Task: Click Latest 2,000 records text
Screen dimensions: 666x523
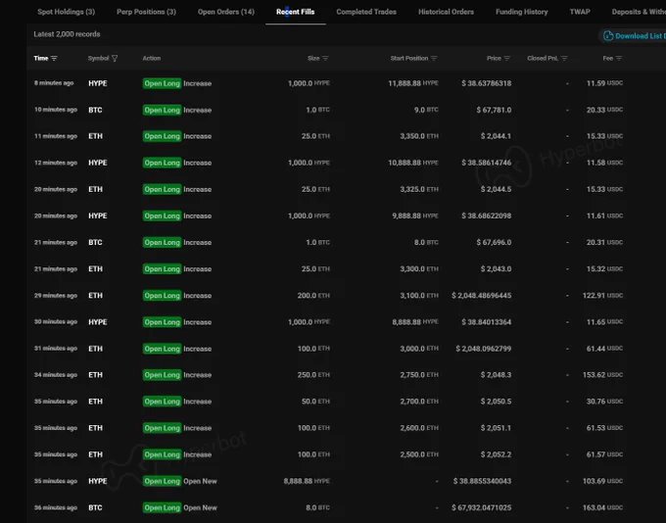Action: point(68,34)
